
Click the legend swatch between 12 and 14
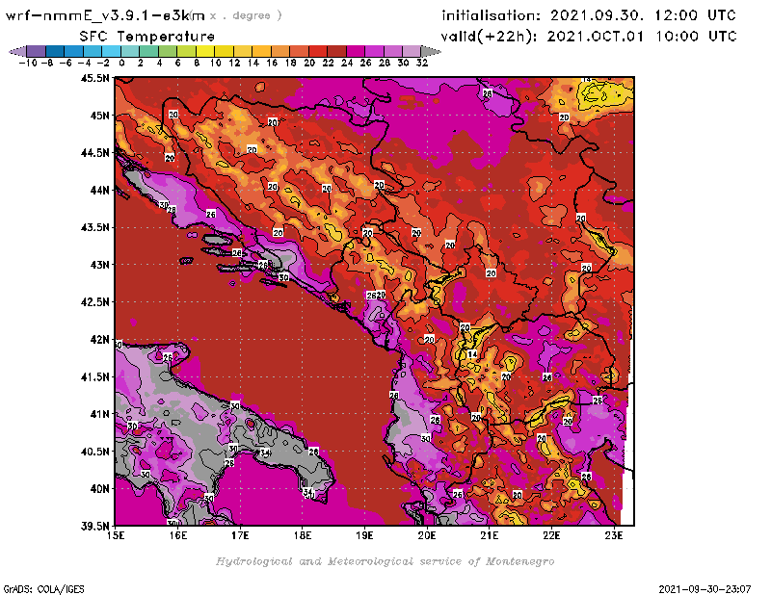click(243, 51)
